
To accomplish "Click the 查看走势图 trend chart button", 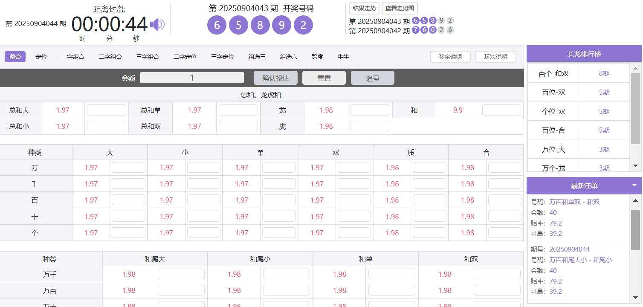I will (x=399, y=8).
